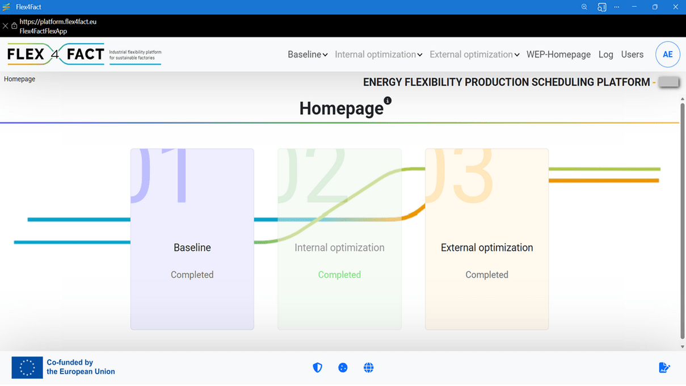The height and width of the screenshot is (386, 686).
Task: Open the Users menu item
Action: (632, 54)
